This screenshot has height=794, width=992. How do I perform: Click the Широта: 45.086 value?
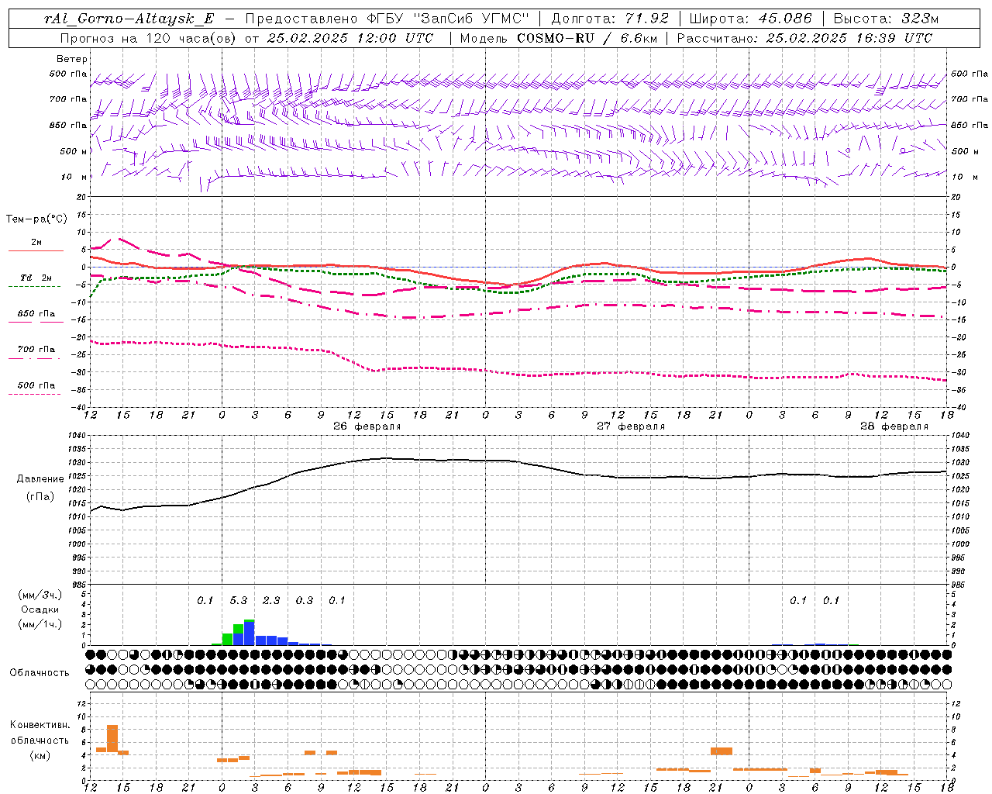pos(750,19)
